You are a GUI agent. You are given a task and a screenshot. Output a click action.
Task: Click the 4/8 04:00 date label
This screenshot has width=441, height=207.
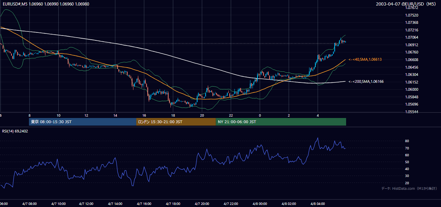pos(318,204)
